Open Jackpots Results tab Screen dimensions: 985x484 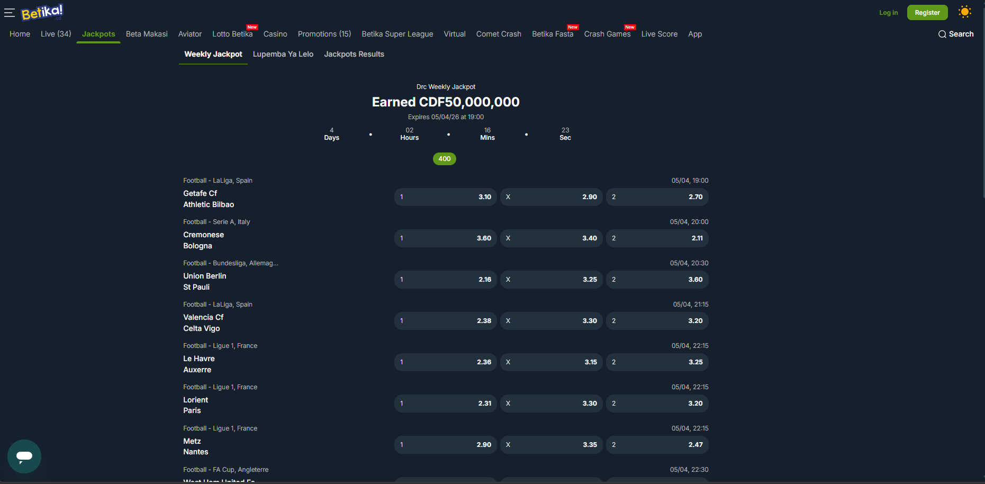(x=354, y=54)
